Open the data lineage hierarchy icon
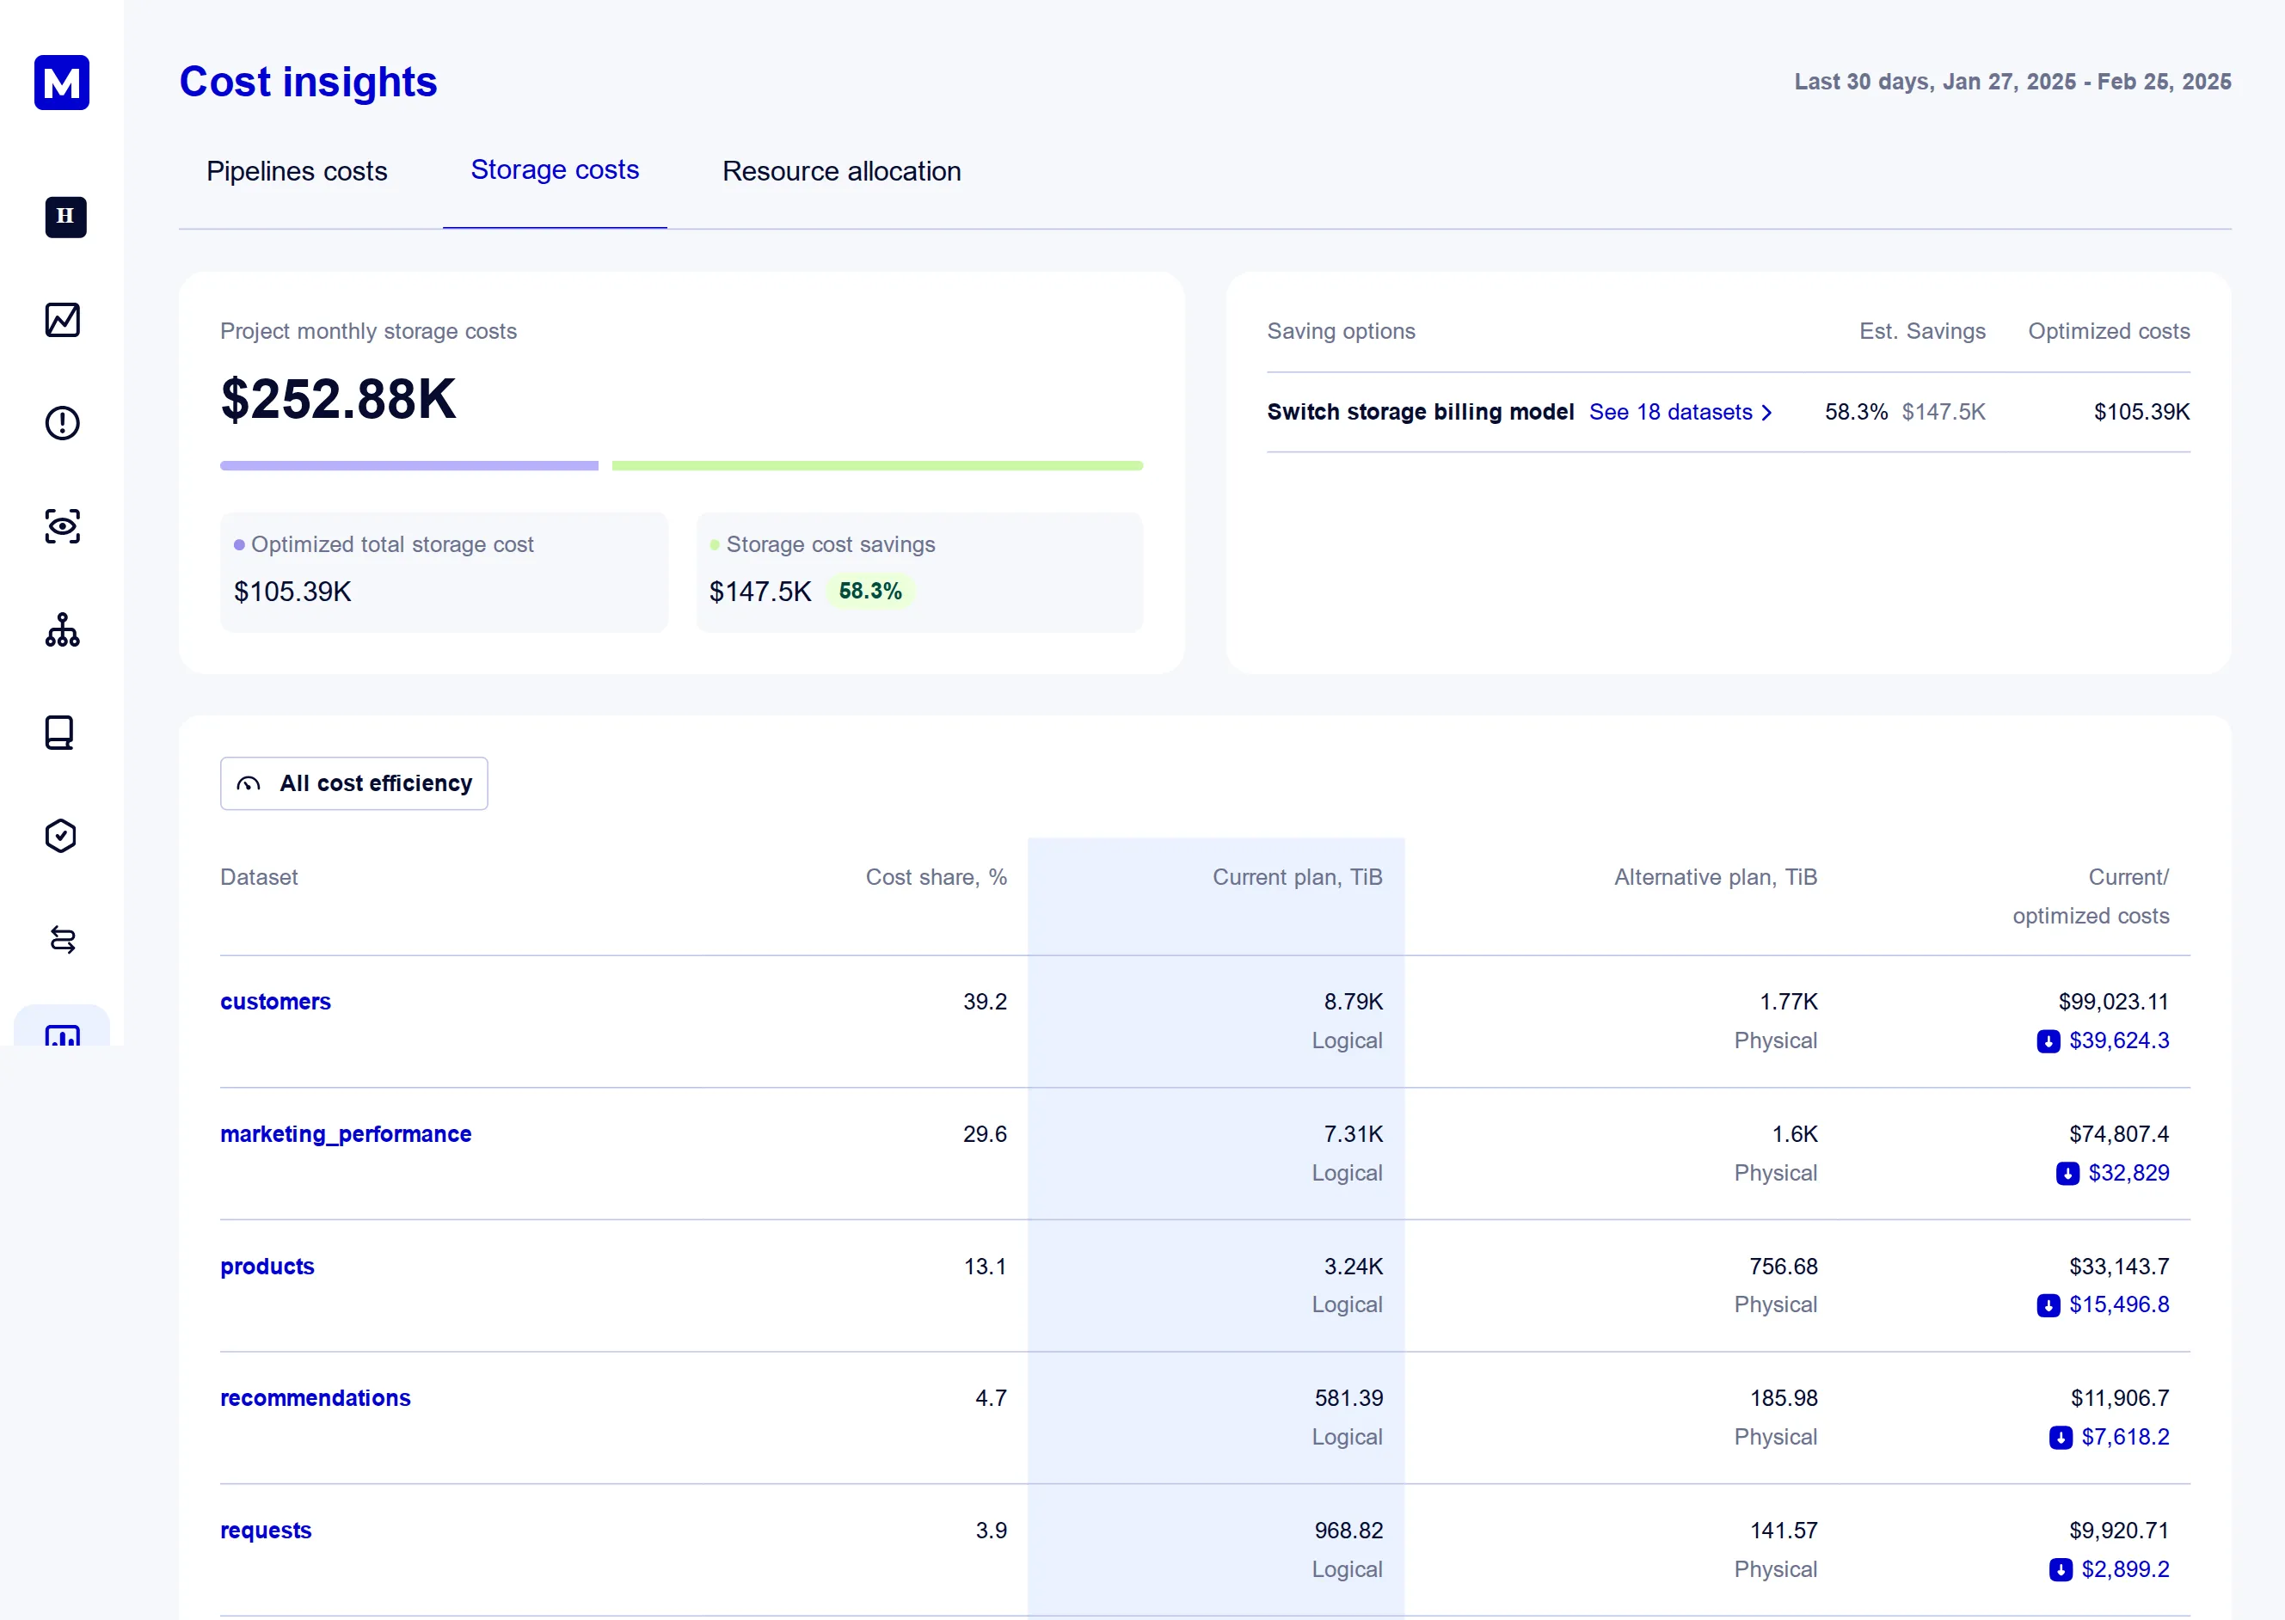2285x1620 pixels. pyautogui.click(x=62, y=630)
